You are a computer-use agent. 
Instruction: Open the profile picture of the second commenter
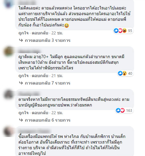9,51
